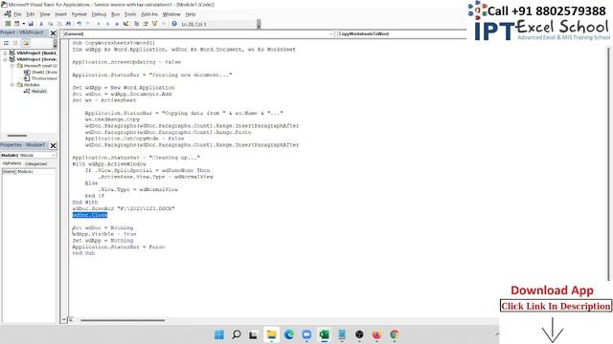Open the Debug menu
Viewport: 613px width, 344px height.
[99, 14]
